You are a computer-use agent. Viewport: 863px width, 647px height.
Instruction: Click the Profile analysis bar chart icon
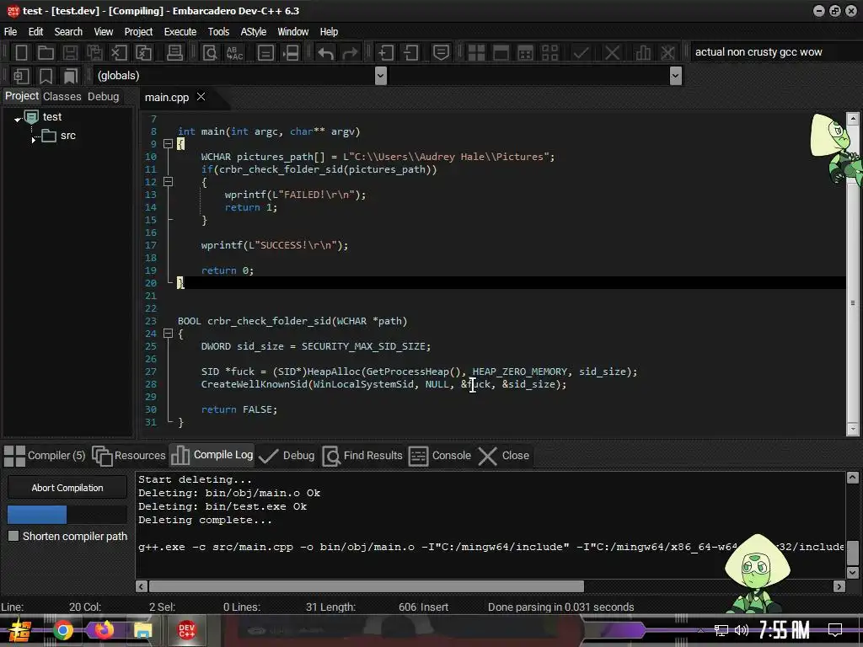[642, 53]
